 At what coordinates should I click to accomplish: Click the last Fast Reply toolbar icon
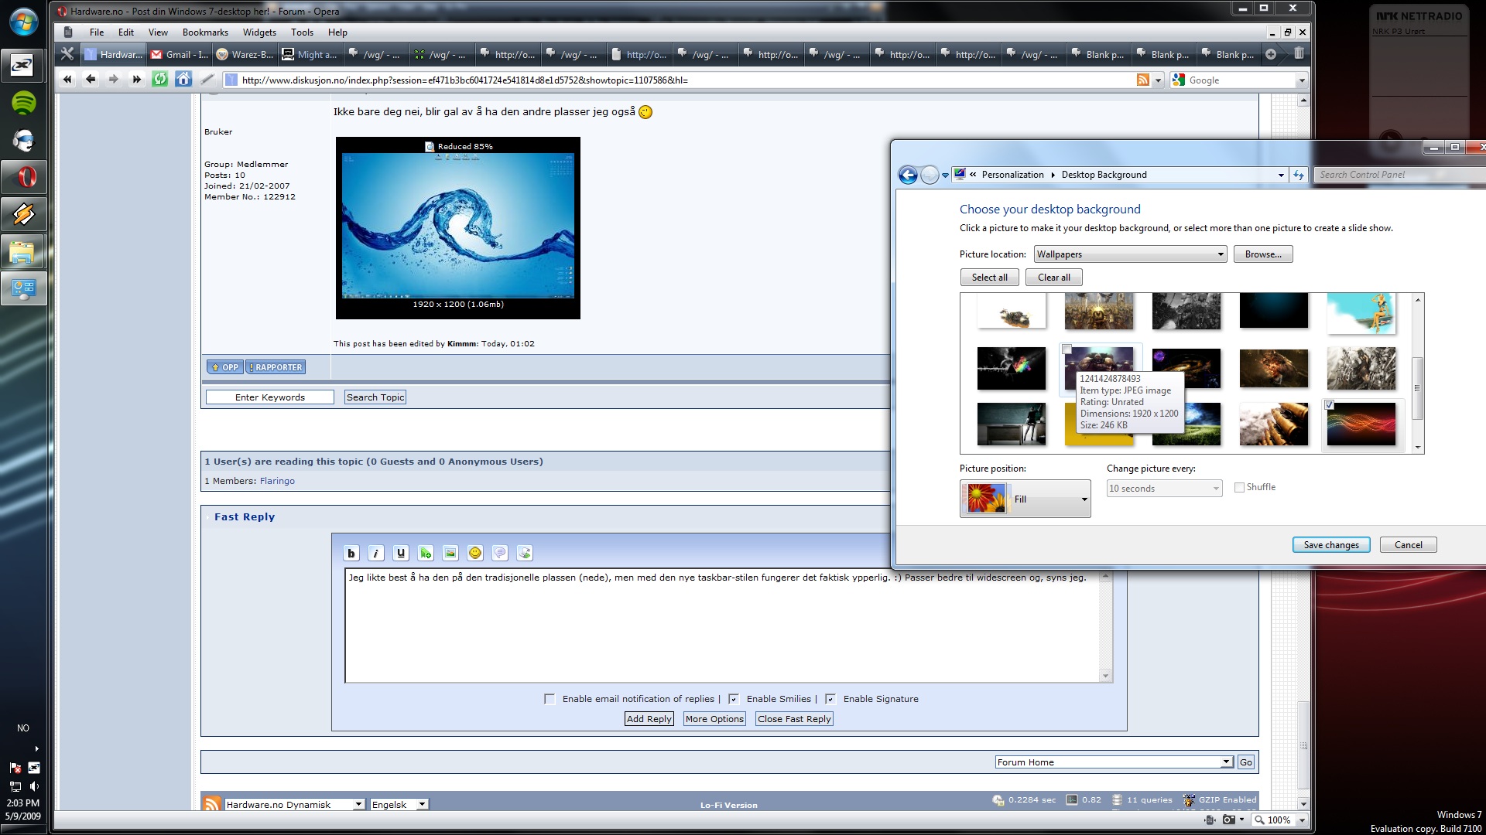tap(525, 553)
